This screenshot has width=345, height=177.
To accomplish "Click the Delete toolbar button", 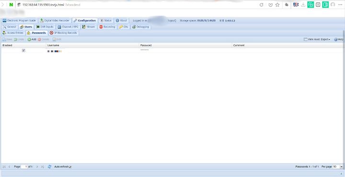I will tap(44, 40).
